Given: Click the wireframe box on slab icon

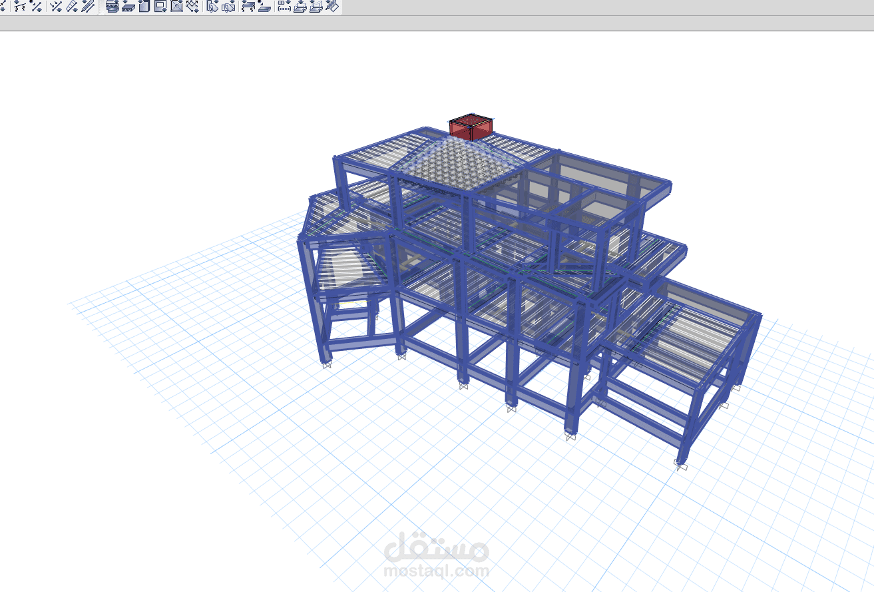Looking at the screenshot, I should pyautogui.click(x=300, y=7).
